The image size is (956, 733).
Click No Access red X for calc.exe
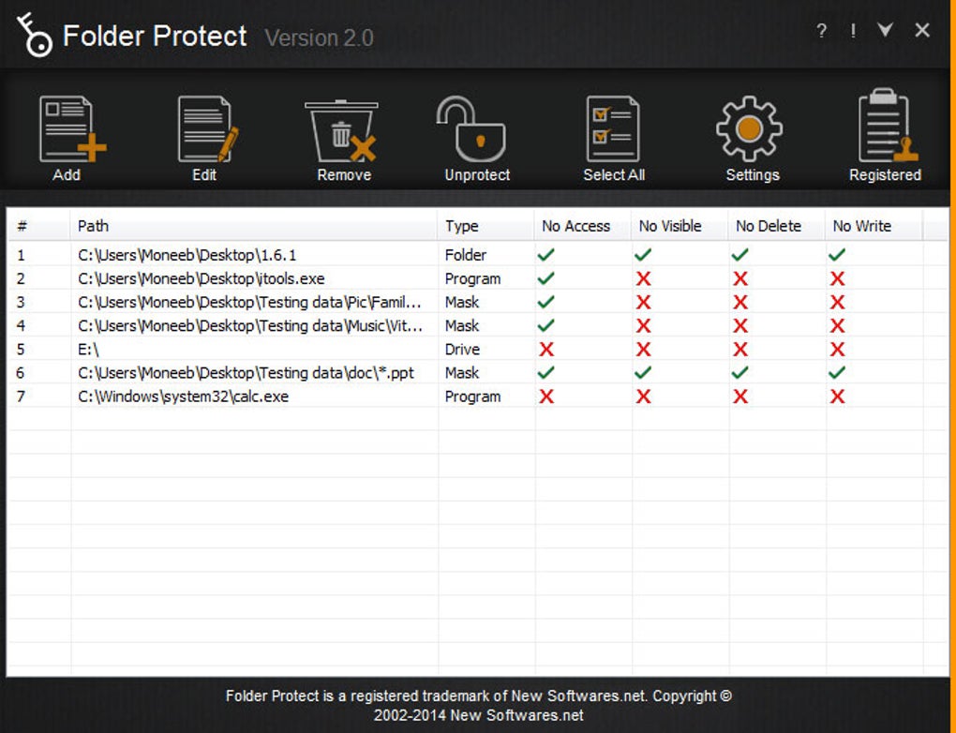[546, 396]
